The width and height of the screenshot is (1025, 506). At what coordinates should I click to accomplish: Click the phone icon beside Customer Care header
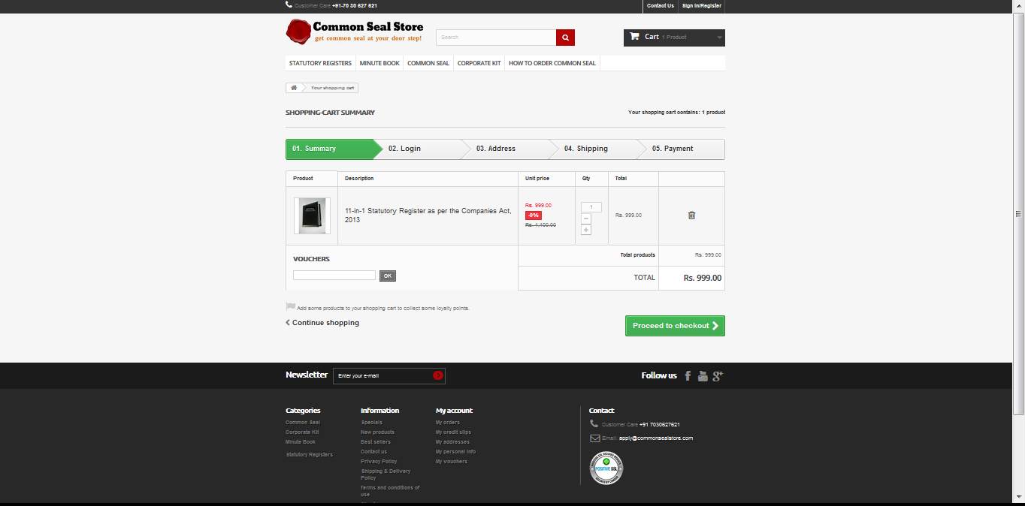pos(289,5)
